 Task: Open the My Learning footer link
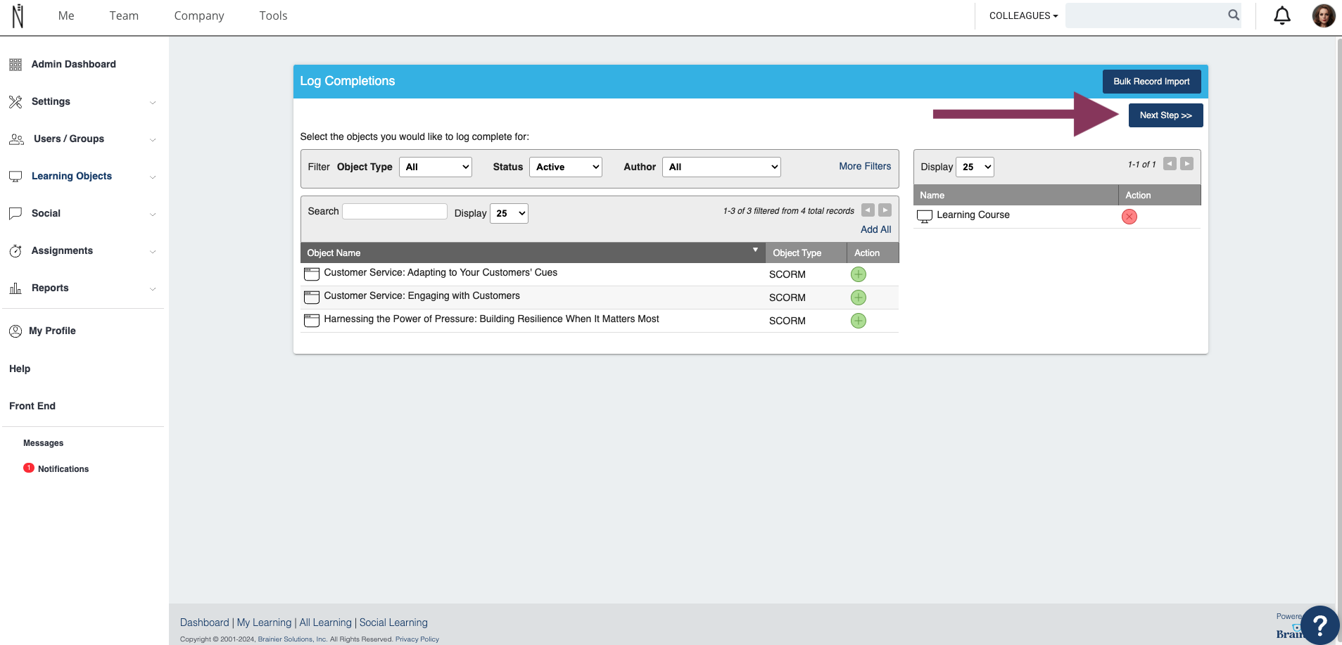264,622
